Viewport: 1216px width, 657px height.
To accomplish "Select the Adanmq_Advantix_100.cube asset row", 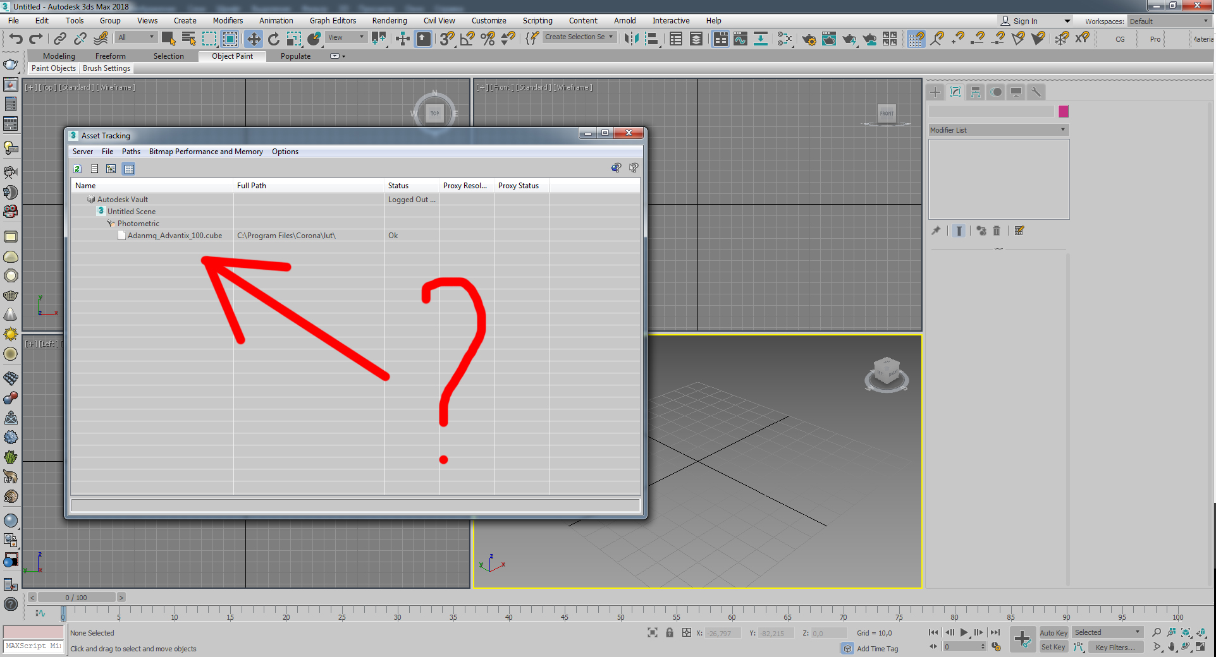I will 355,236.
